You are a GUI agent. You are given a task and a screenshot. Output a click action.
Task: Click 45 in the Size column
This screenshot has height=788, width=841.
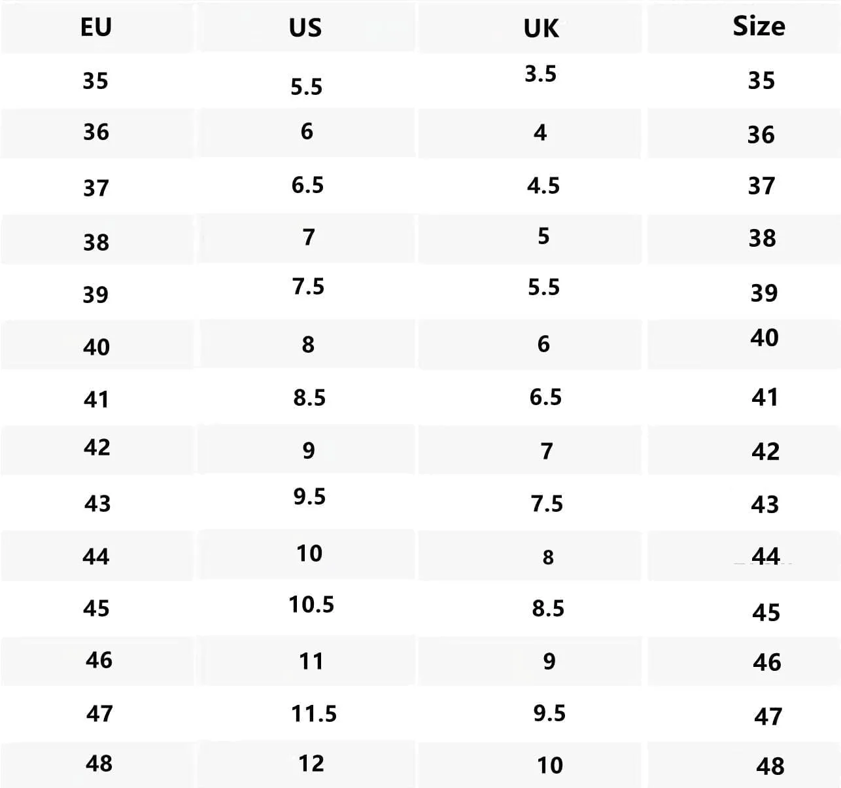pyautogui.click(x=766, y=612)
